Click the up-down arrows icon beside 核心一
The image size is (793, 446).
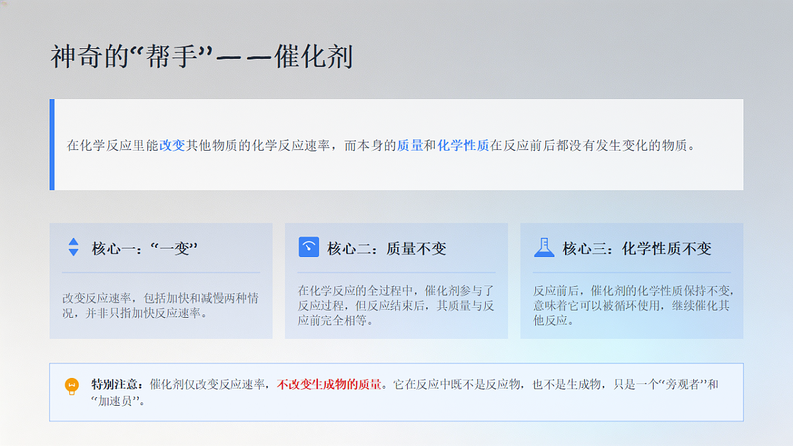73,248
